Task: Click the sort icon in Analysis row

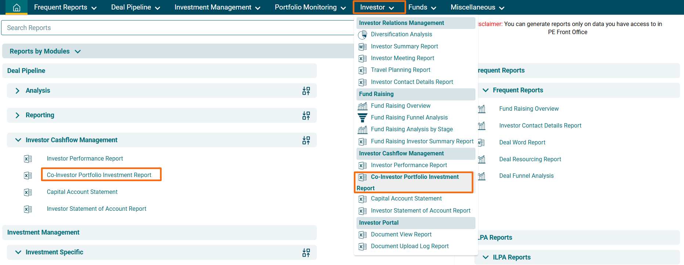Action: click(306, 91)
